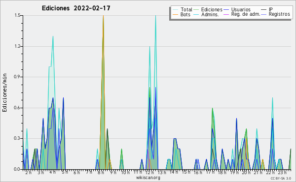
Task: Click the '13 h' x-axis label
Action: click(162, 173)
